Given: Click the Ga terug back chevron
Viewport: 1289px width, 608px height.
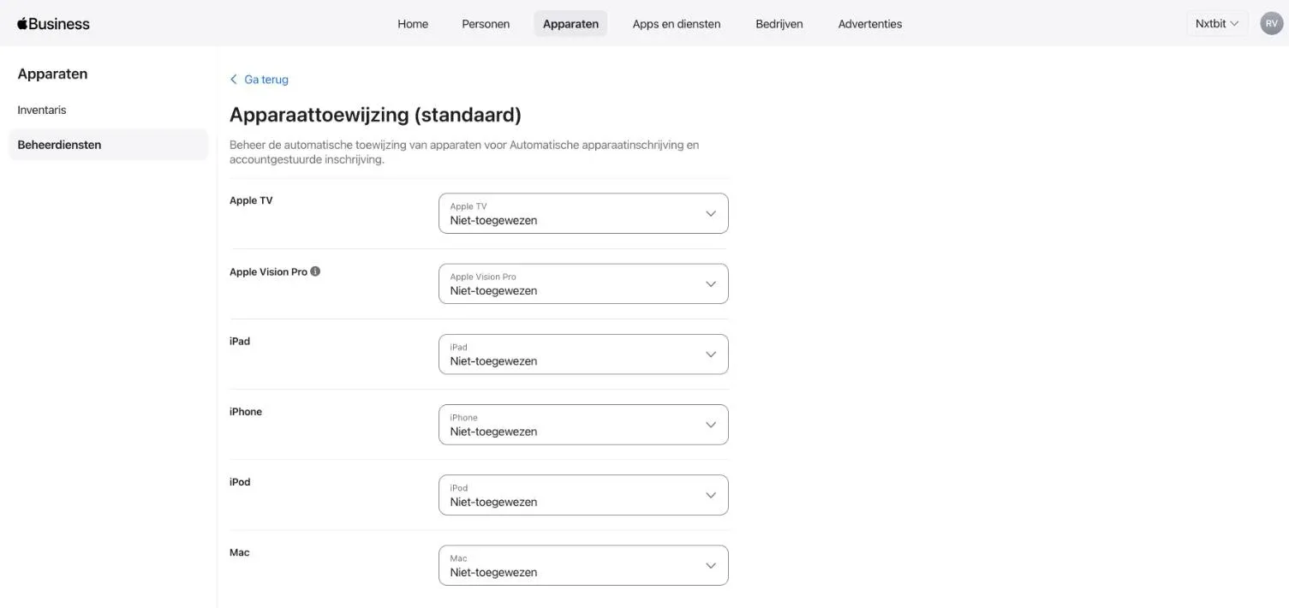Looking at the screenshot, I should (x=233, y=80).
